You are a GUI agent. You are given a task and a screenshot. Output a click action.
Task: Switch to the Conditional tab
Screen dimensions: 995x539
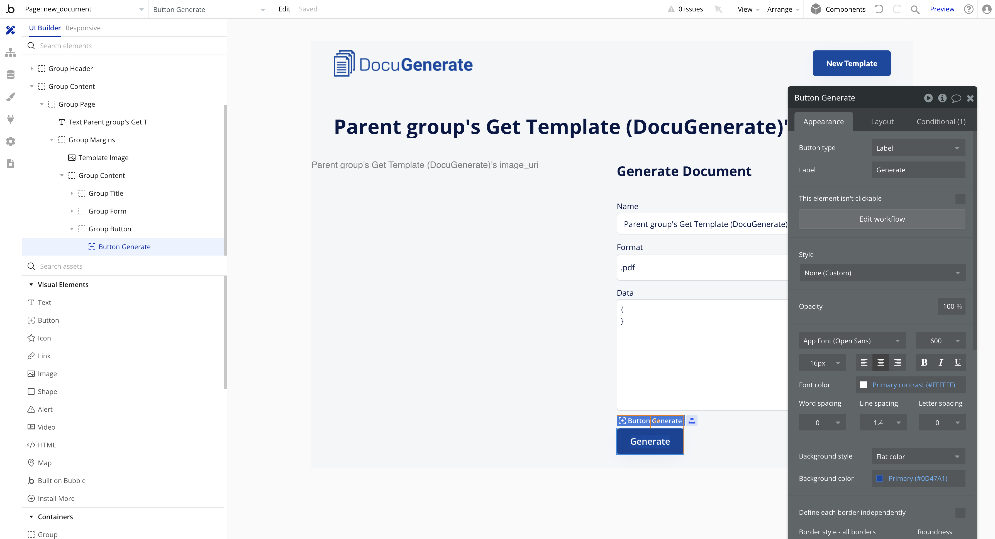tap(941, 121)
